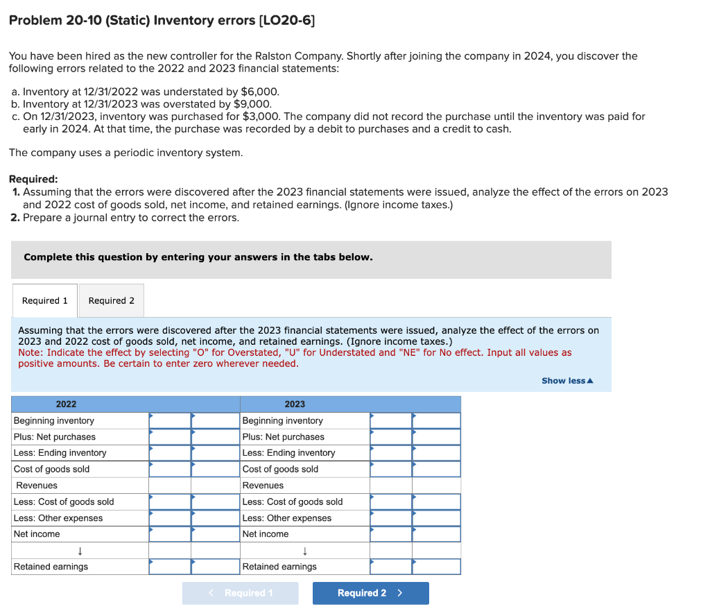Click the Required 2 navigation button

coord(370,593)
